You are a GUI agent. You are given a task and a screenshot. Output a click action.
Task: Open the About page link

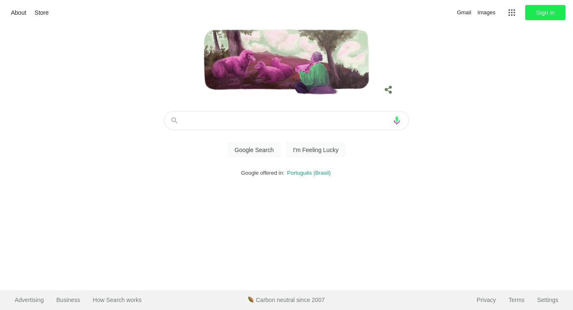pyautogui.click(x=18, y=13)
